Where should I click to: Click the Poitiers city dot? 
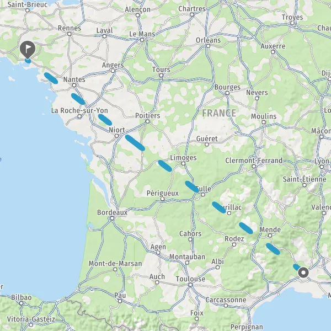147,121
